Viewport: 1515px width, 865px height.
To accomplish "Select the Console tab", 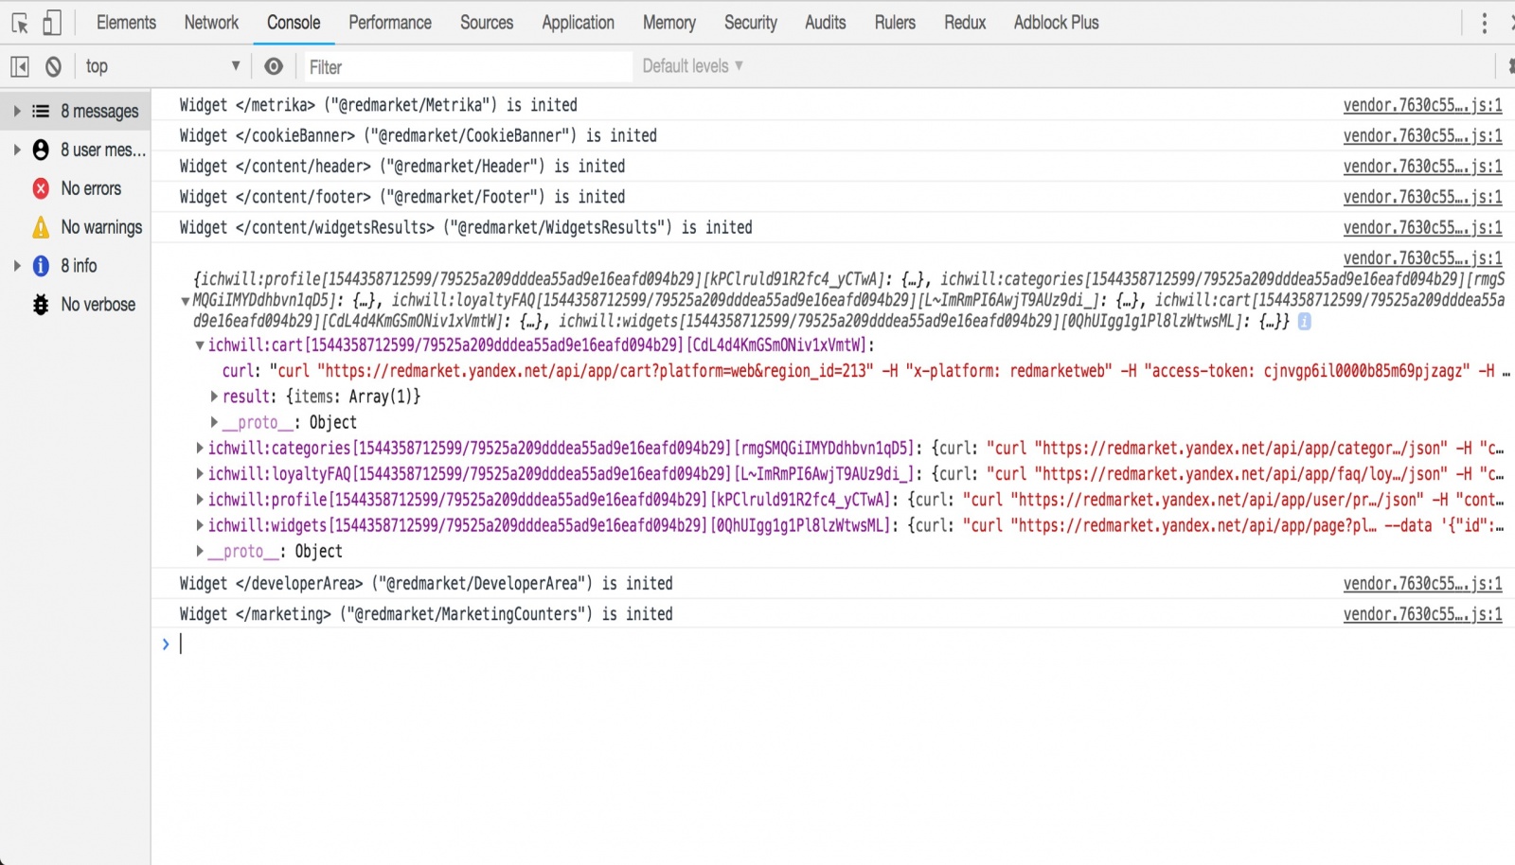I will pyautogui.click(x=294, y=23).
